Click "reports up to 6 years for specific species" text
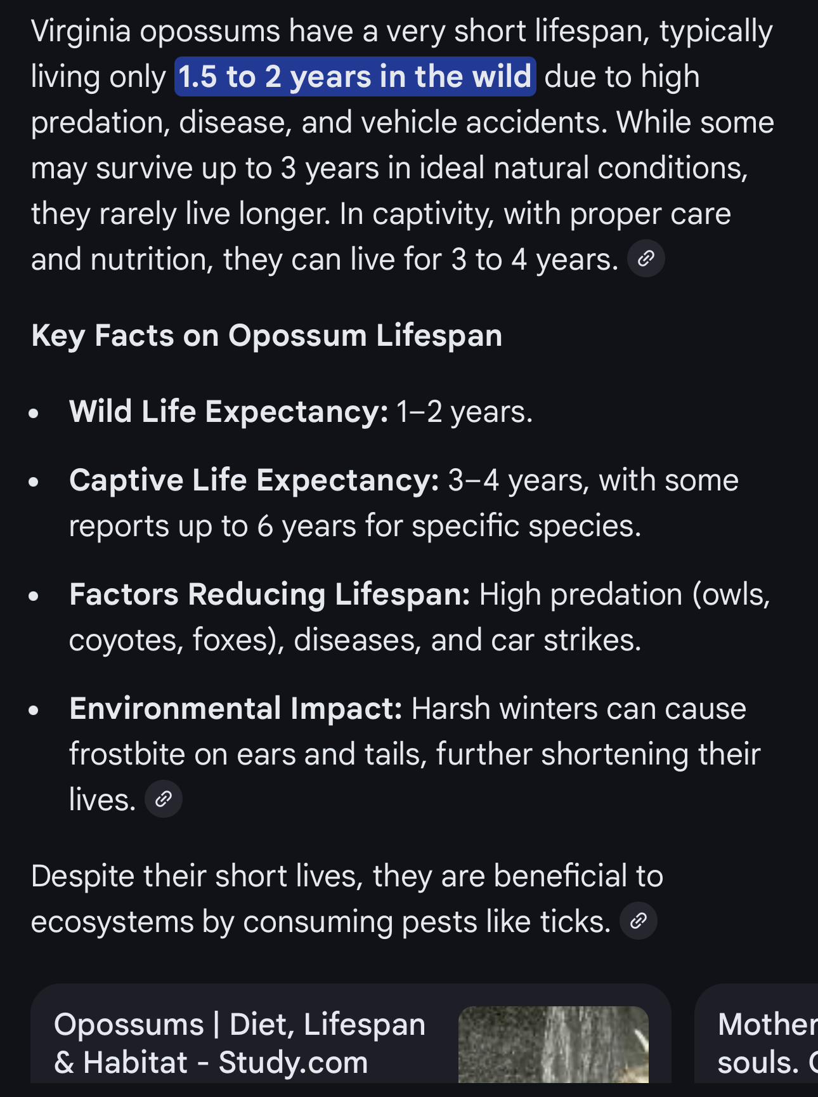This screenshot has height=1097, width=818. pos(355,526)
